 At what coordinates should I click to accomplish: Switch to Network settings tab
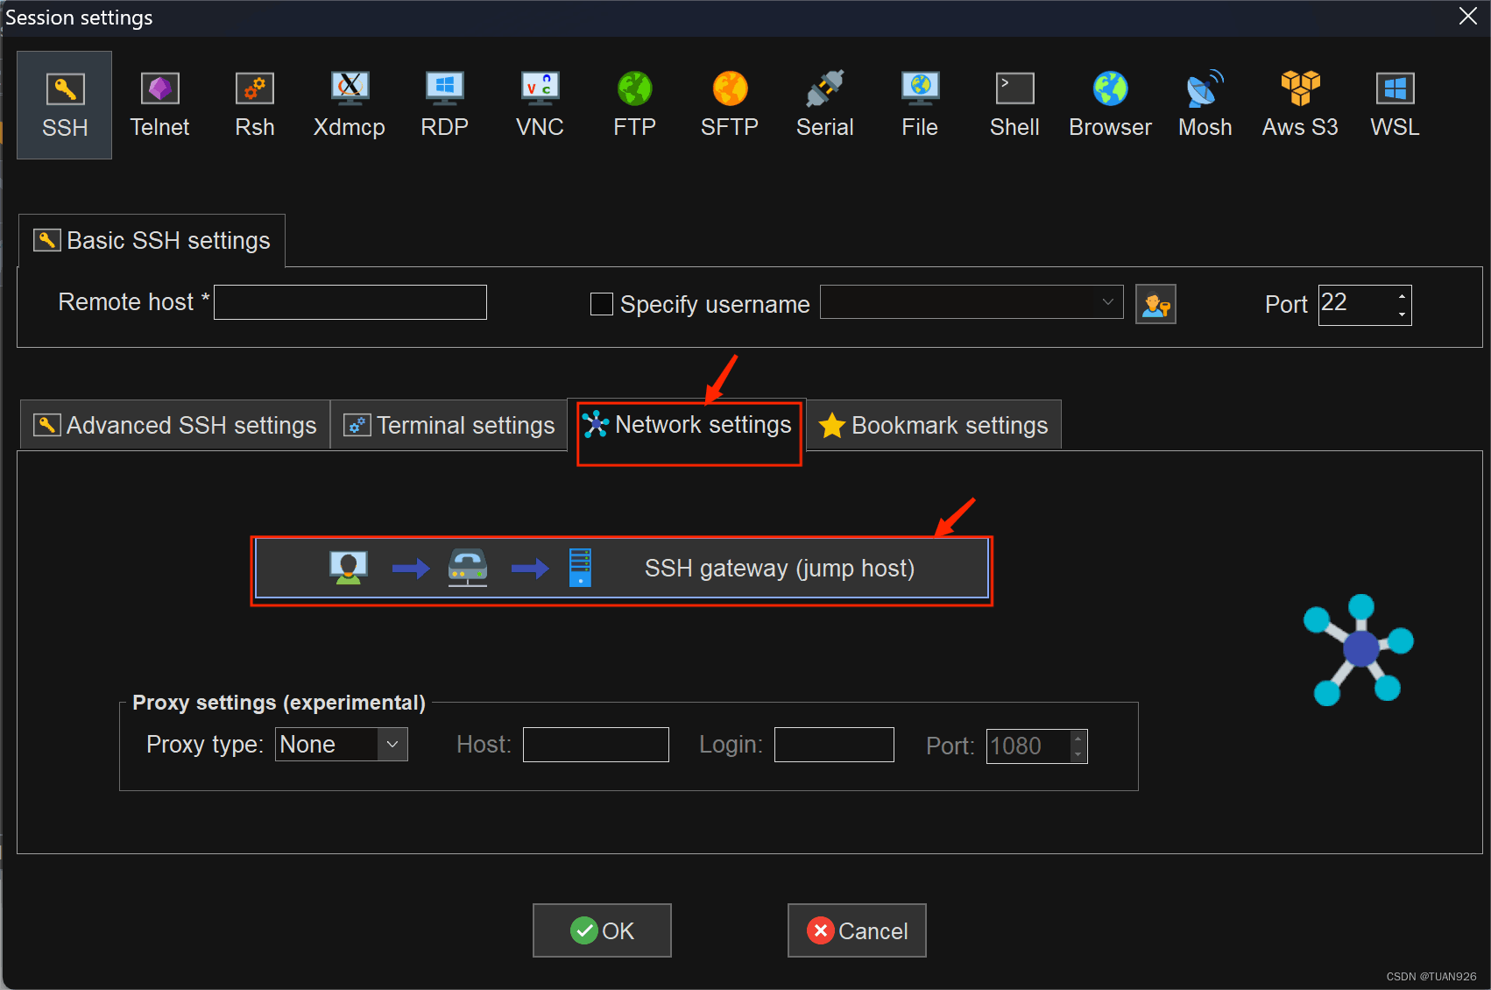point(688,425)
